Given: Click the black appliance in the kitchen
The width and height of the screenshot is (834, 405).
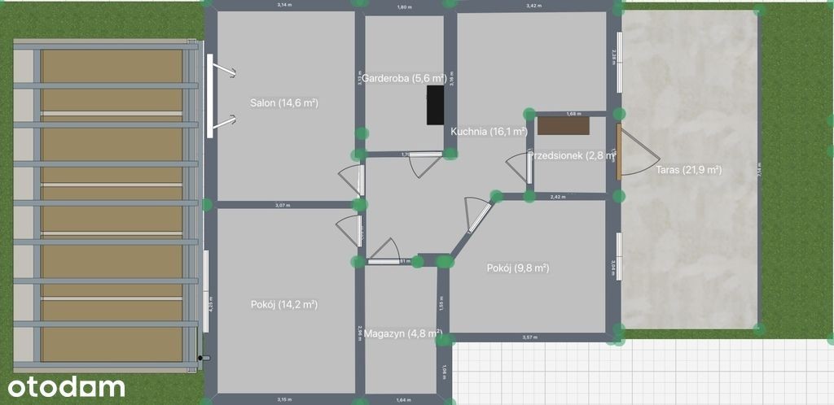Looking at the screenshot, I should click(435, 105).
